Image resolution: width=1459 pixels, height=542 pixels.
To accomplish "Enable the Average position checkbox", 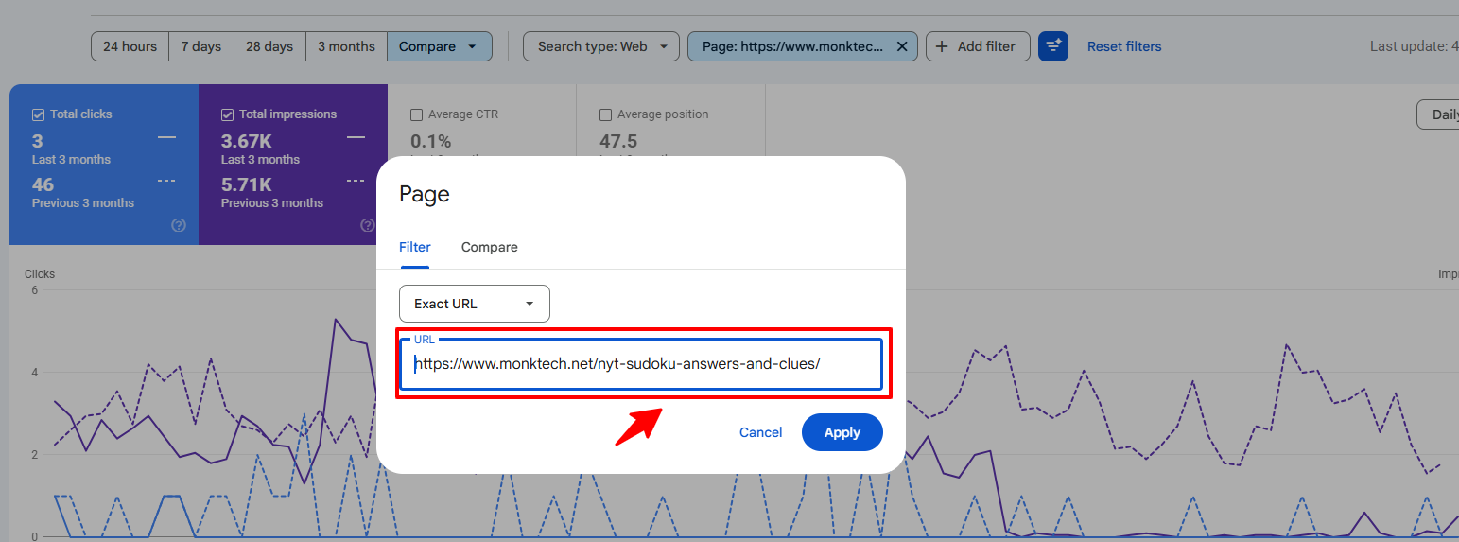I will [606, 114].
